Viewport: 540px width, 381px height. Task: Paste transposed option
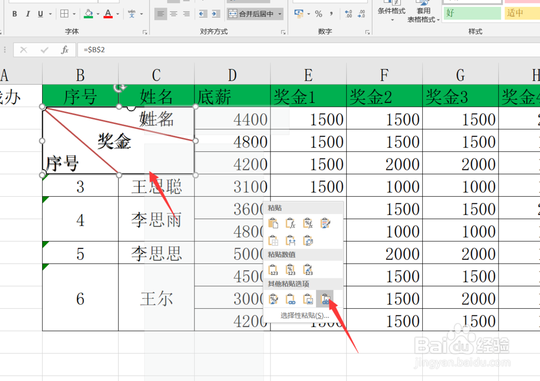click(308, 240)
